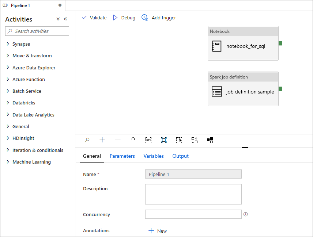Viewport: 313px width, 237px height.
Task: Open the Variables tab
Action: pos(154,156)
